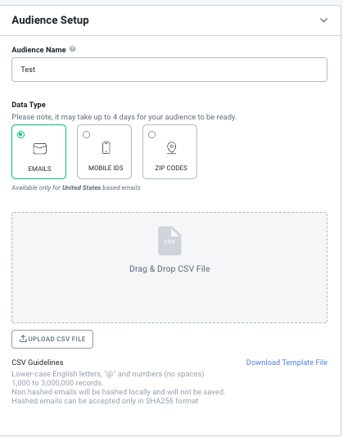The width and height of the screenshot is (343, 437).
Task: Click the envelope icon for Emails
Action: tap(40, 148)
